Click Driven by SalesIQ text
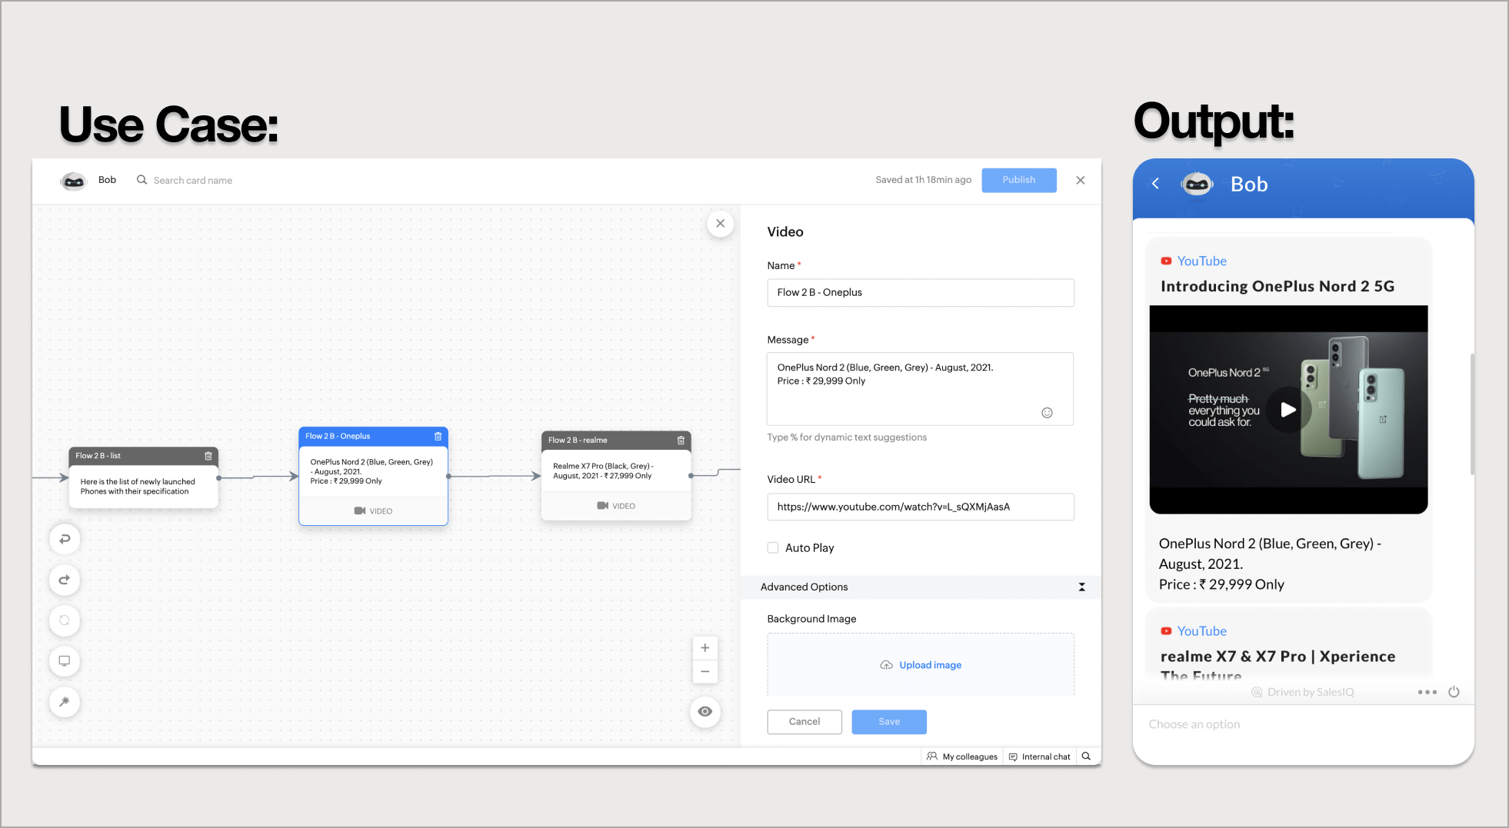 1310,692
